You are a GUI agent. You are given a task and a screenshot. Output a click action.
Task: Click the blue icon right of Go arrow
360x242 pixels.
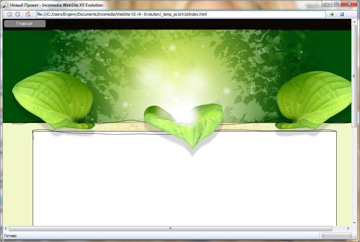[x=342, y=14]
